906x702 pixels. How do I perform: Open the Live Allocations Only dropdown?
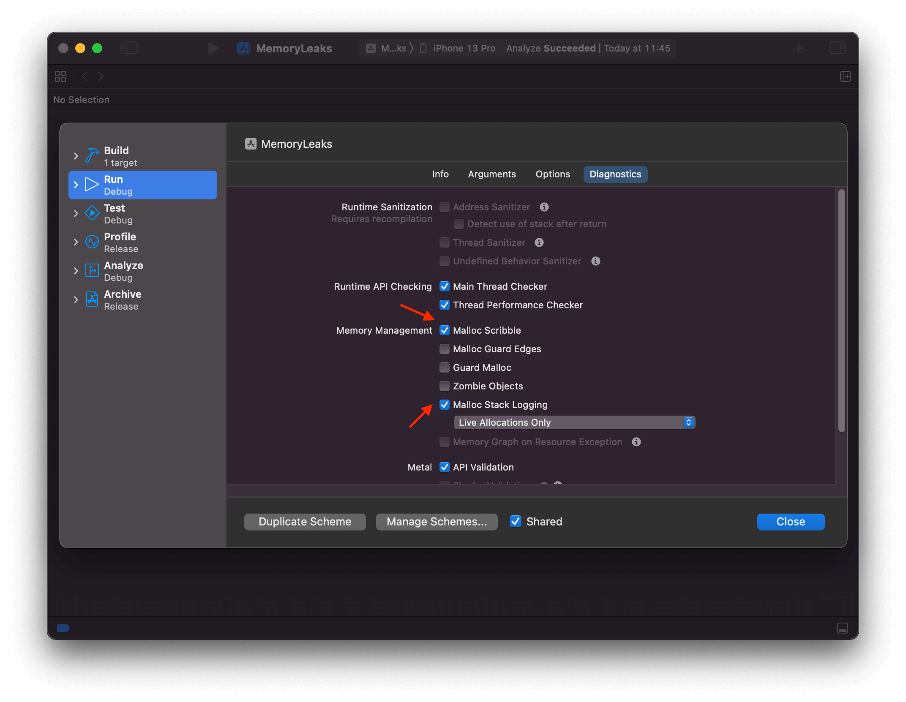574,422
